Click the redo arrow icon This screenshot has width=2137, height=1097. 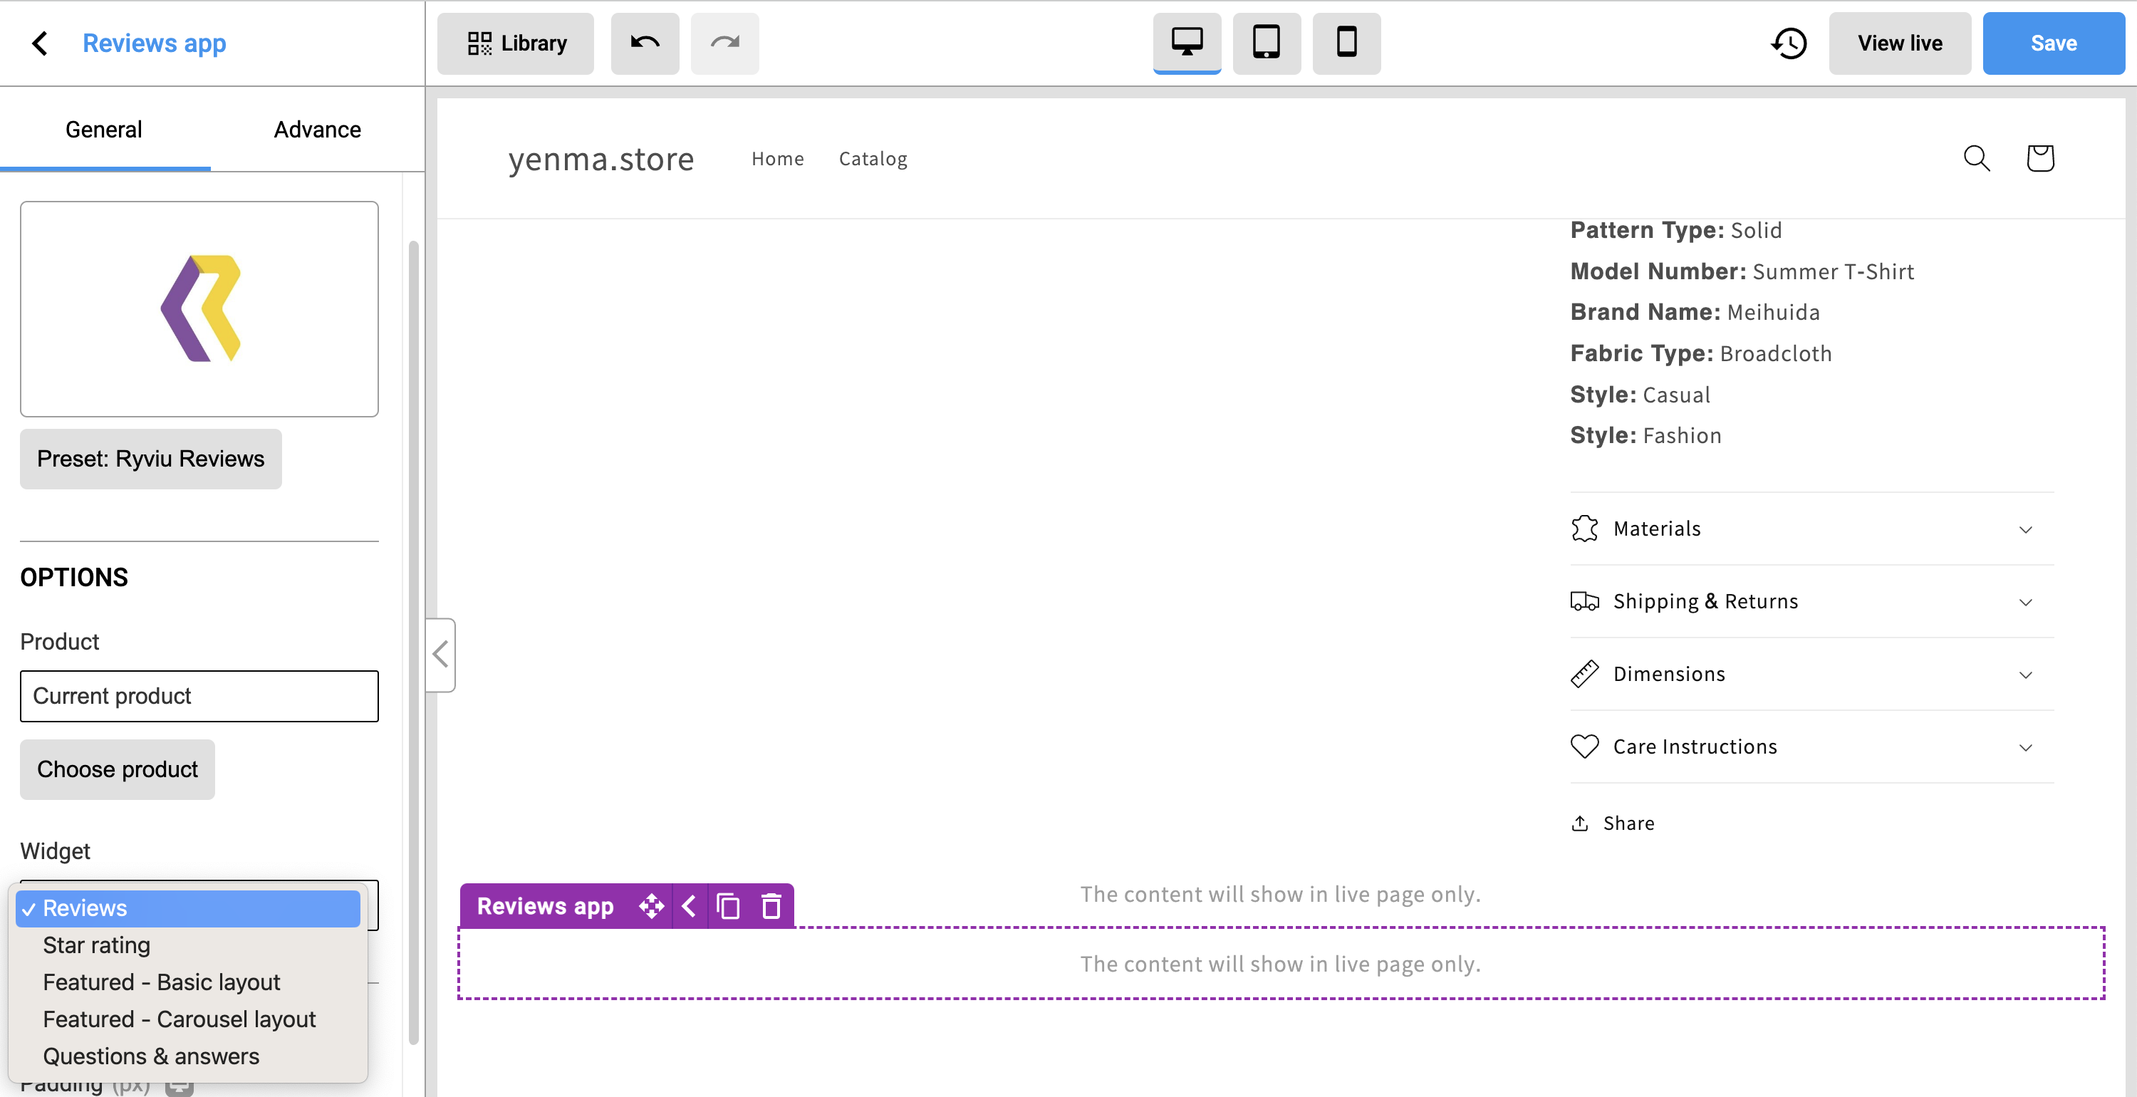click(724, 43)
